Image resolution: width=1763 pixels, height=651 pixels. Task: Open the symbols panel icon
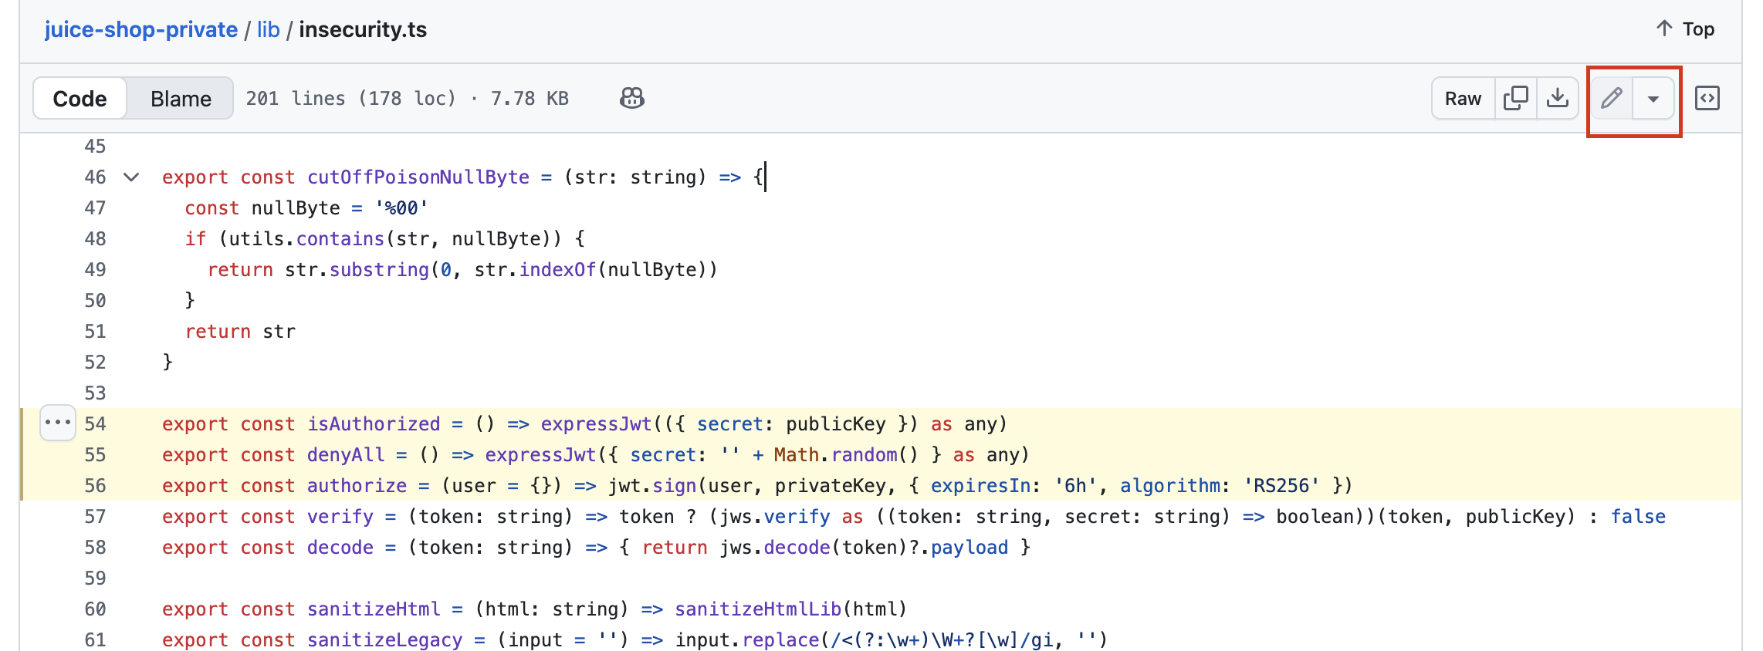coord(1707,98)
